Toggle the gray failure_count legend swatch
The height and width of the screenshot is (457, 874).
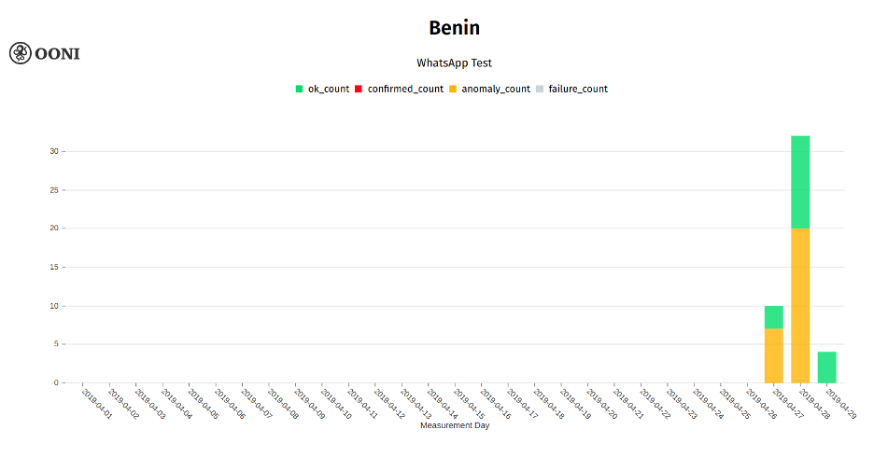(x=540, y=89)
